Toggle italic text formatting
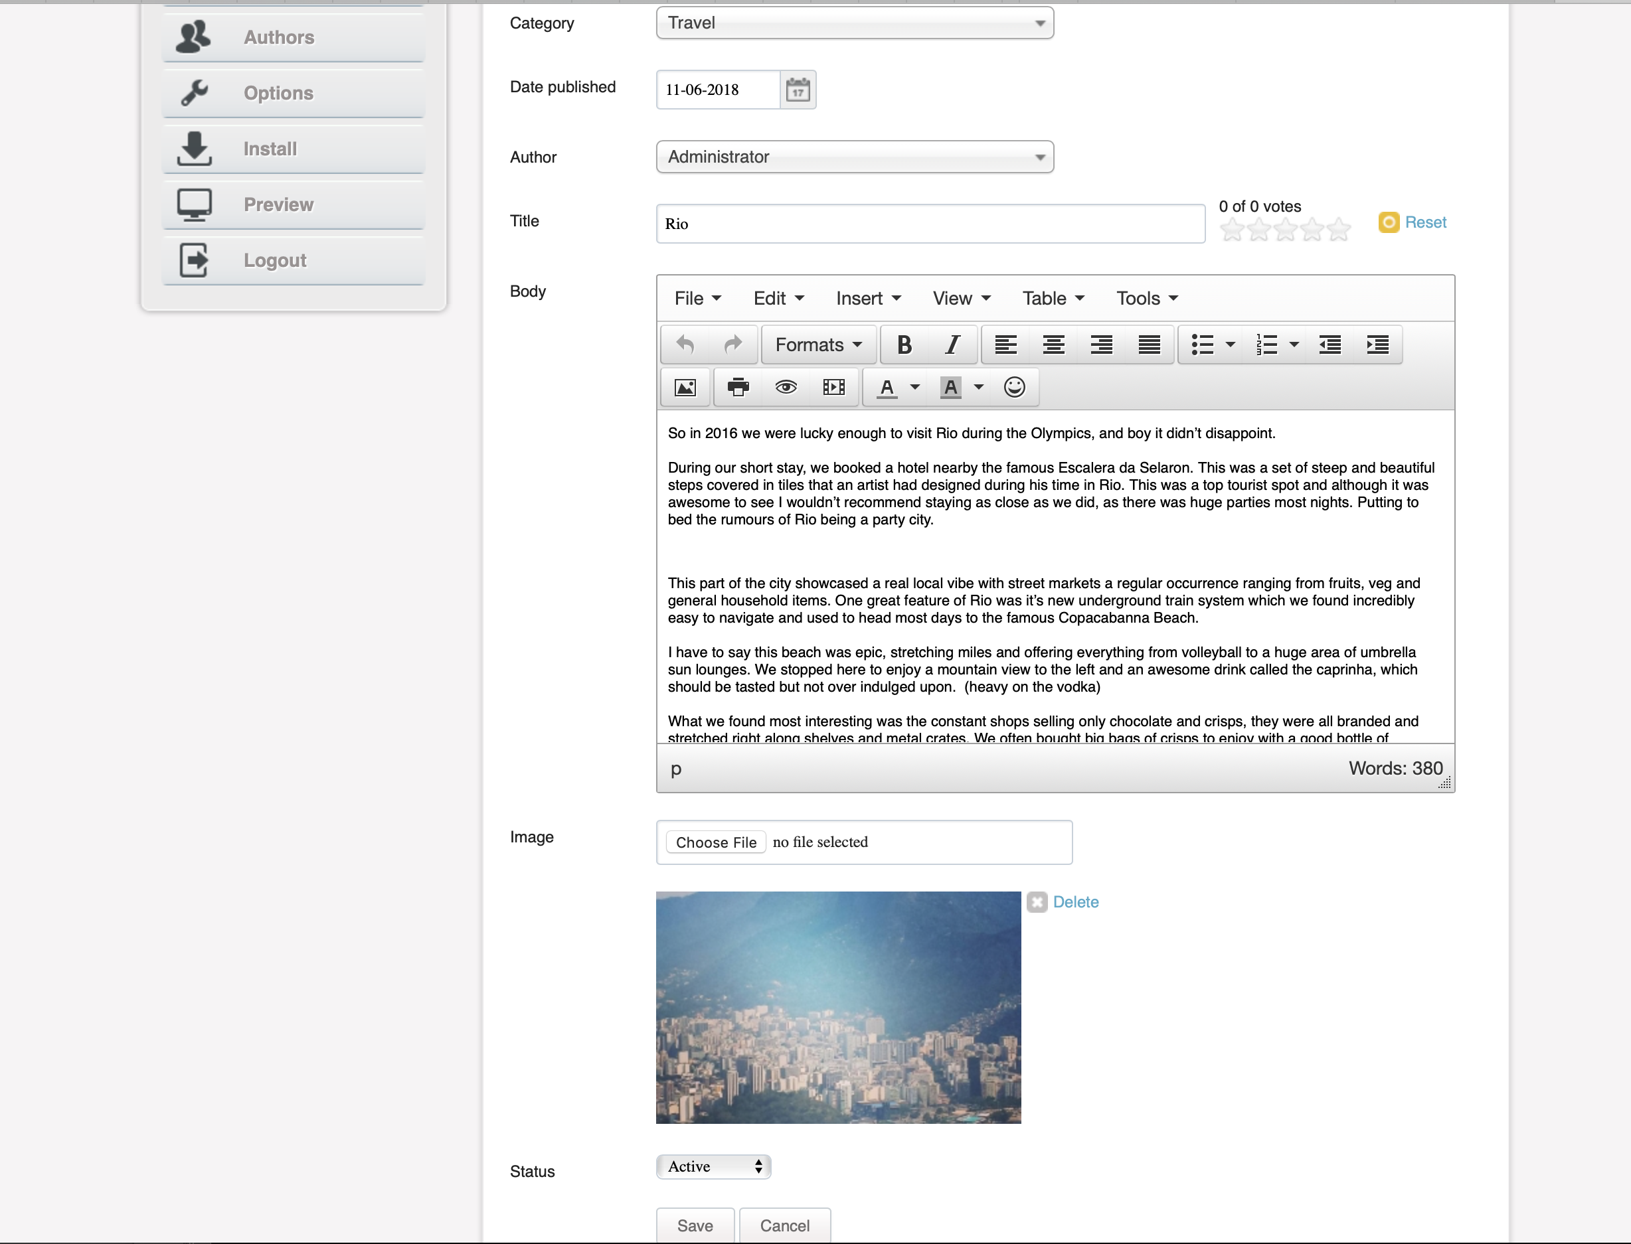The height and width of the screenshot is (1244, 1631). coord(952,345)
